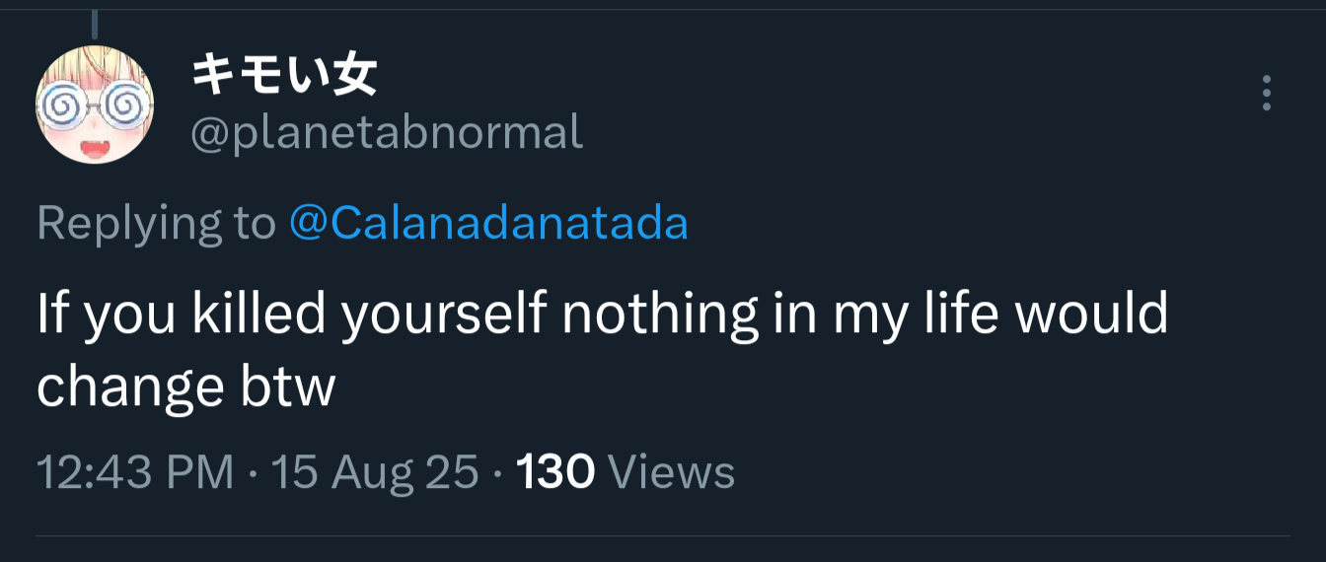Click the open mouth on the avatar
Image resolution: width=1326 pixels, height=562 pixels.
point(93,147)
